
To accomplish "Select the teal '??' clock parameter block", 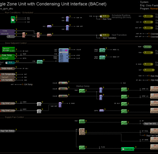I will click(10, 63).
